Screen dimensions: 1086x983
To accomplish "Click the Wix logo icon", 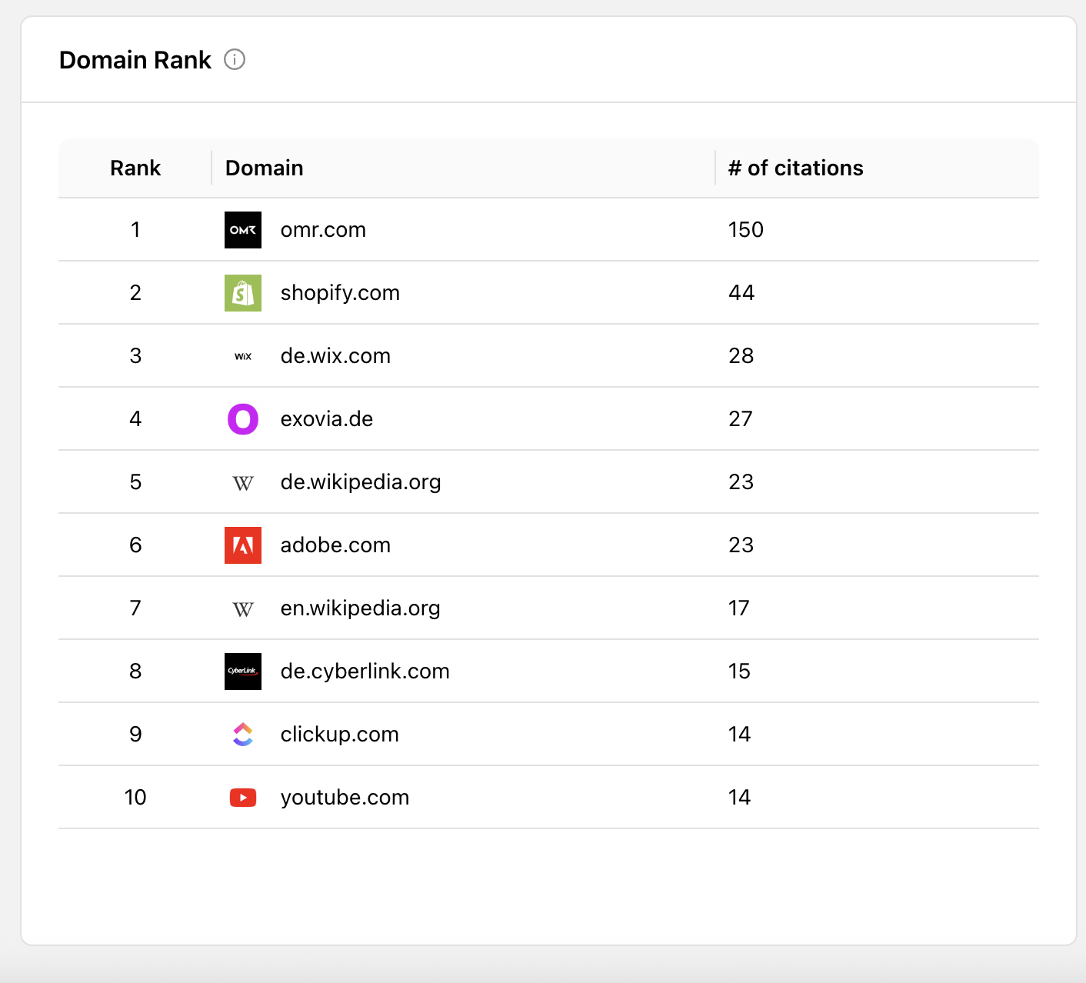I will pyautogui.click(x=243, y=356).
